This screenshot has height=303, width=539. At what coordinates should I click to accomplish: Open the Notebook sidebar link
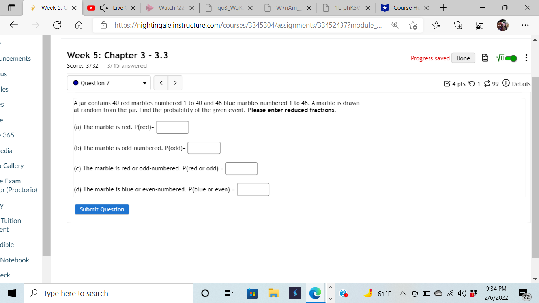pyautogui.click(x=15, y=260)
